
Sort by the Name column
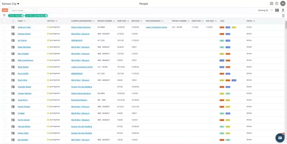click(x=21, y=21)
